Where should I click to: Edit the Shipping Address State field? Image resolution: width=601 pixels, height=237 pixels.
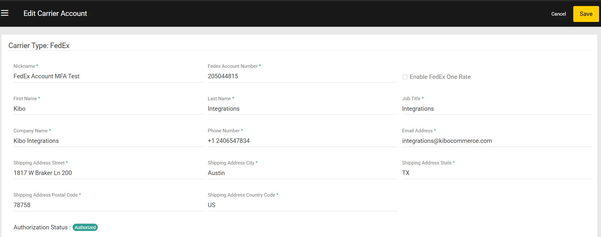497,173
